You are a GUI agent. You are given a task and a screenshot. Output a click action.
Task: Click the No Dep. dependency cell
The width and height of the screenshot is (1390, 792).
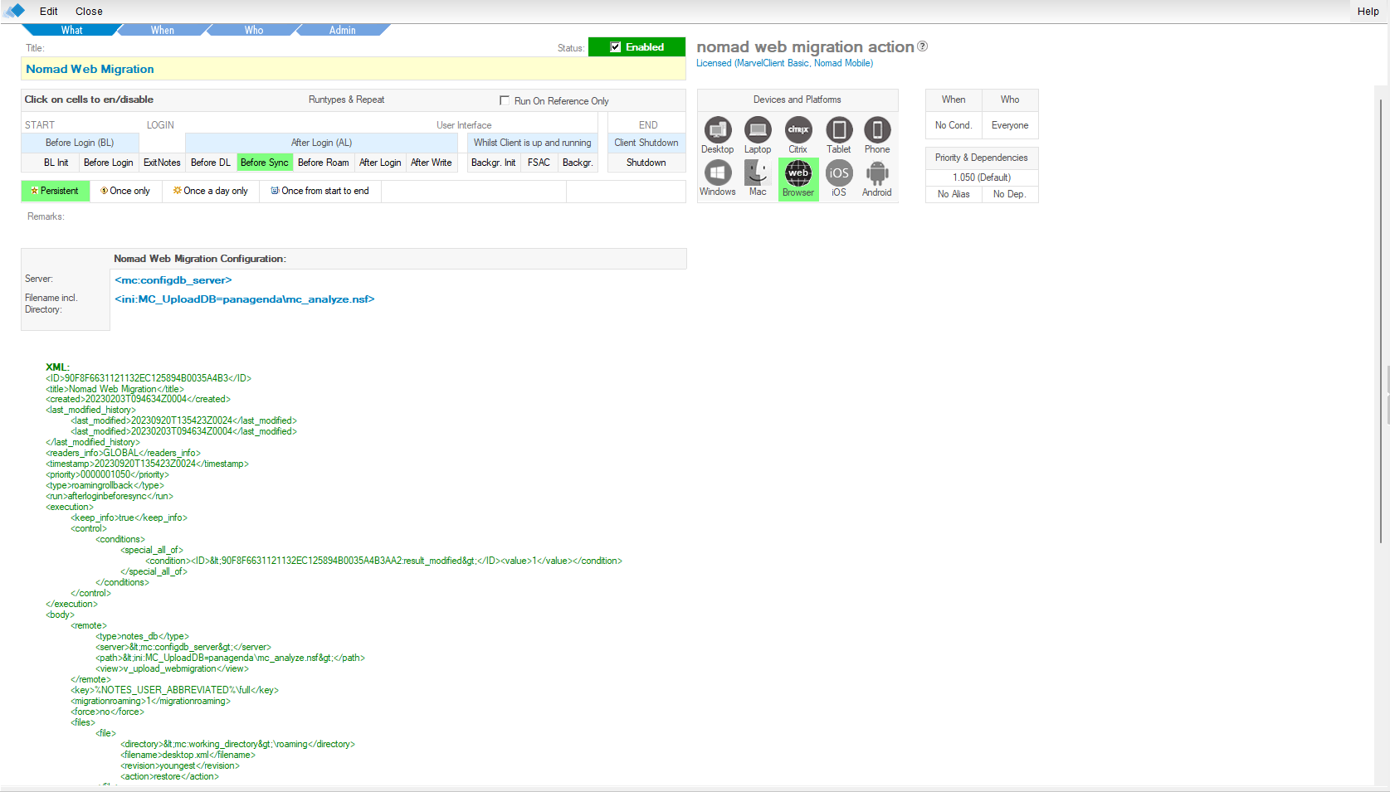(1010, 194)
